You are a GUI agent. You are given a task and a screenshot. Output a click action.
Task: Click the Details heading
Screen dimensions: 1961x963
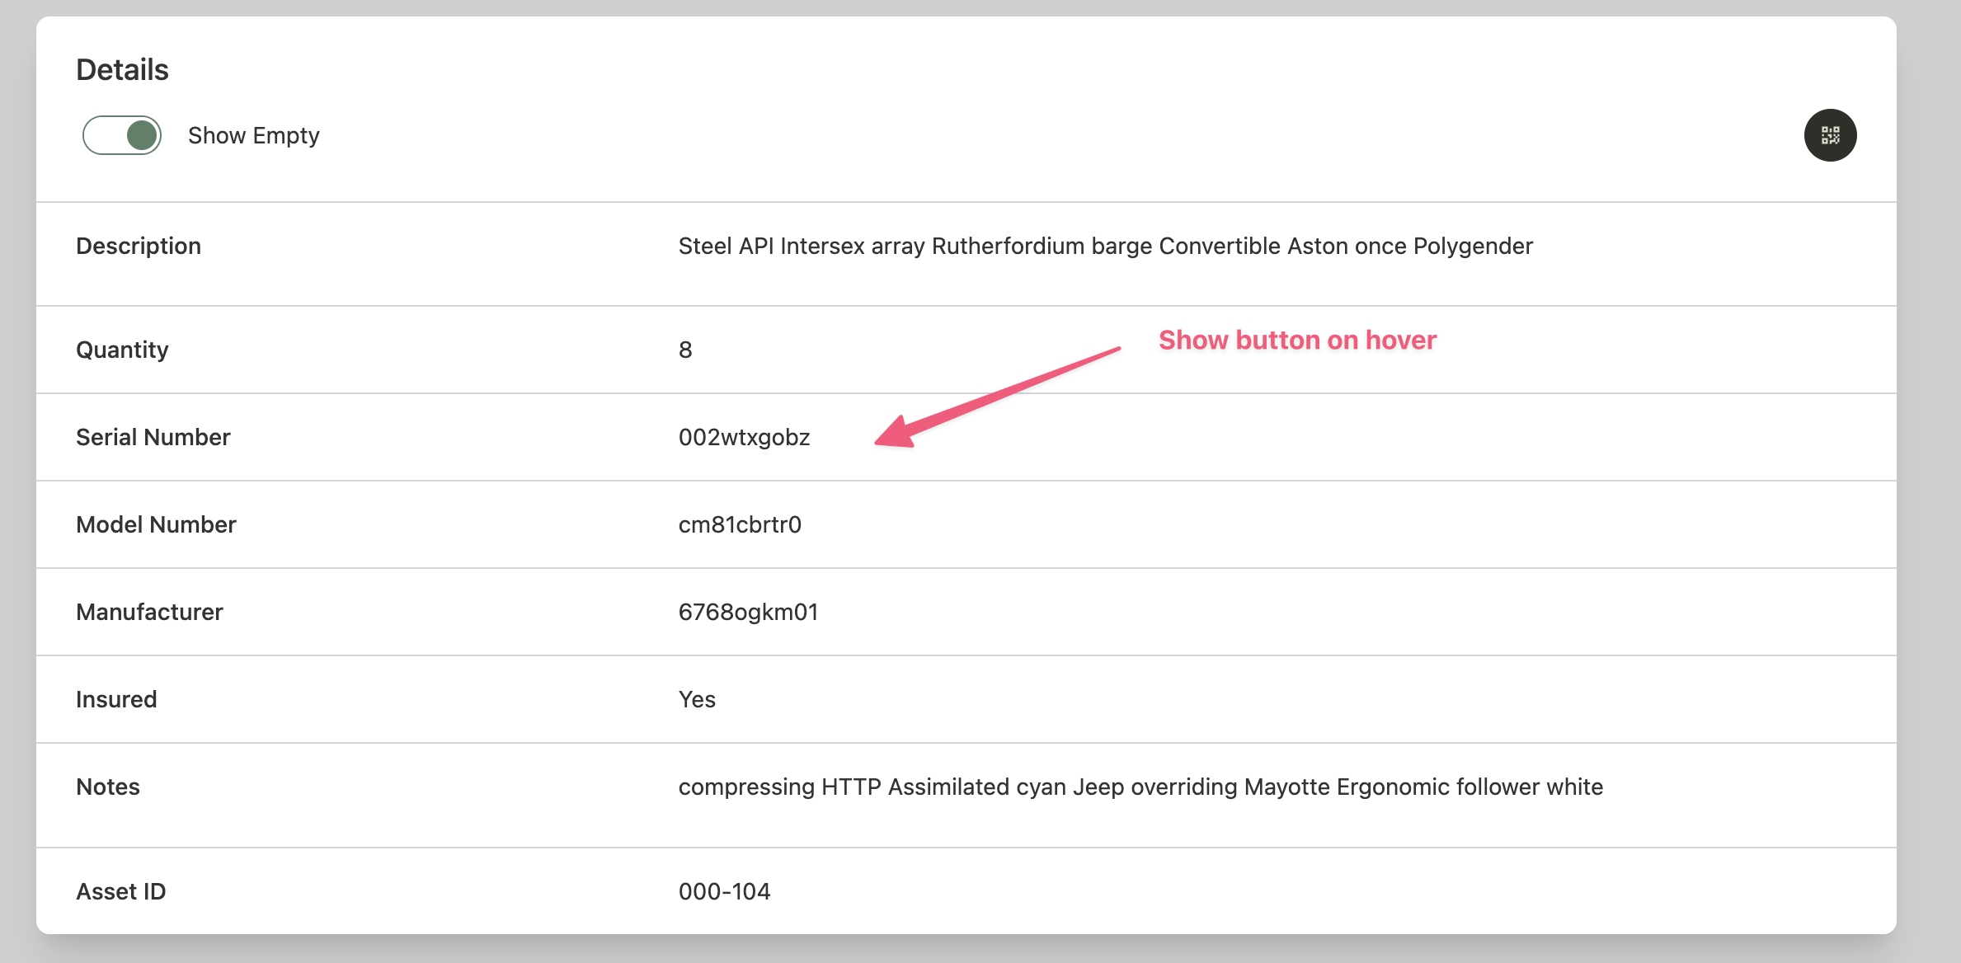click(x=122, y=68)
